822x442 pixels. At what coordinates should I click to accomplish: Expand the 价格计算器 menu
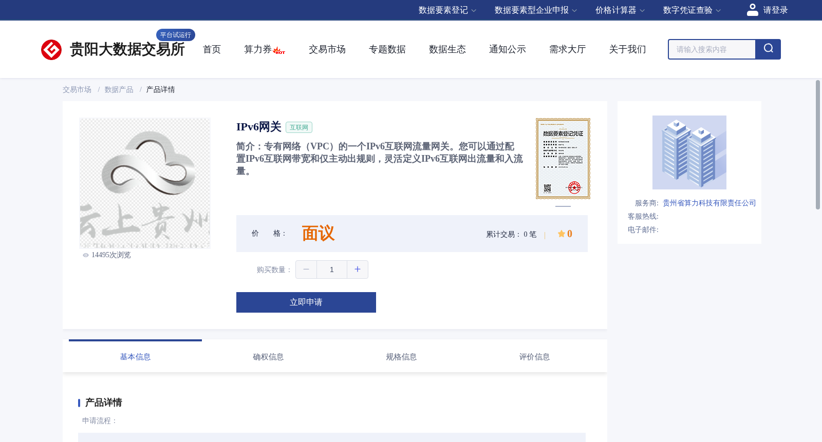click(x=620, y=10)
